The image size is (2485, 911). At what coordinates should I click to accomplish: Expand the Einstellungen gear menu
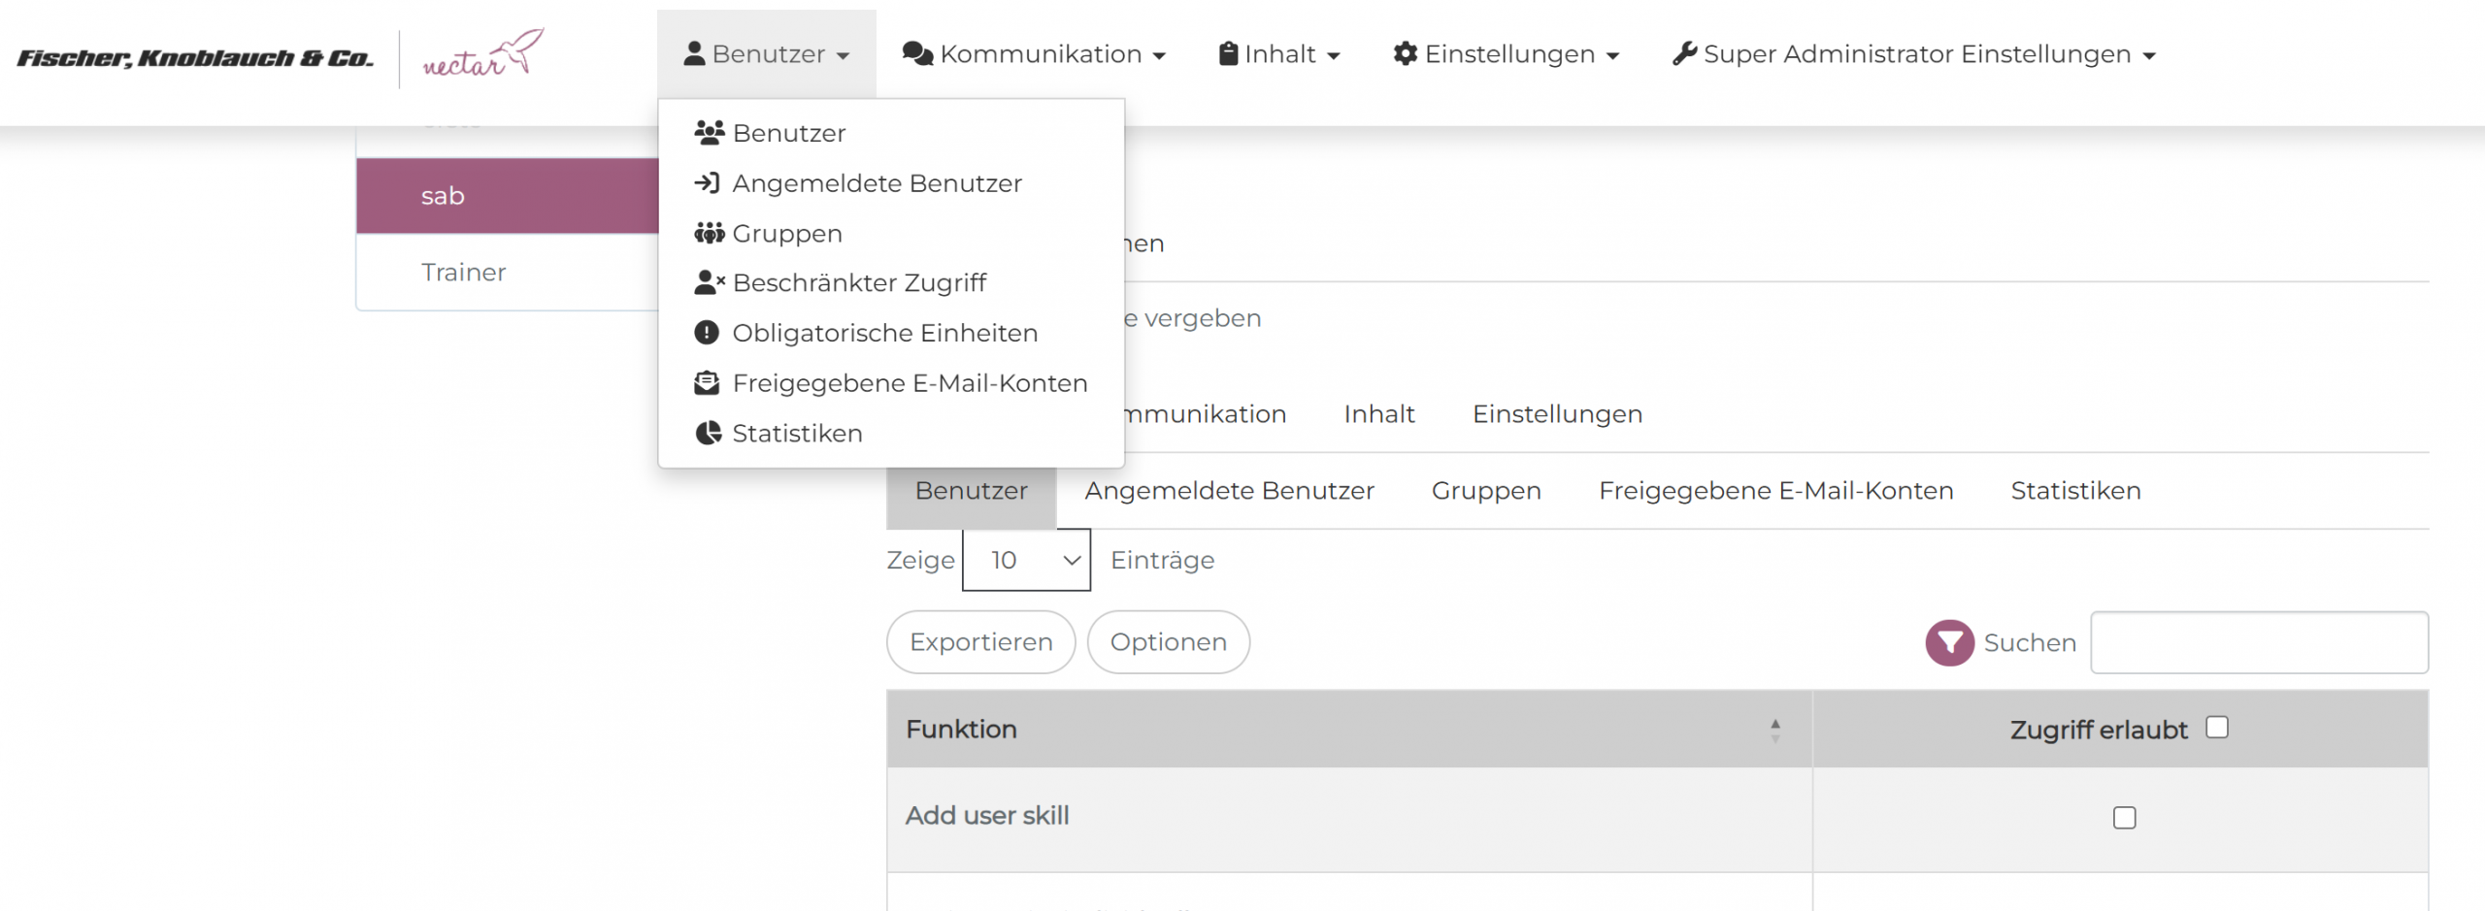(1506, 54)
